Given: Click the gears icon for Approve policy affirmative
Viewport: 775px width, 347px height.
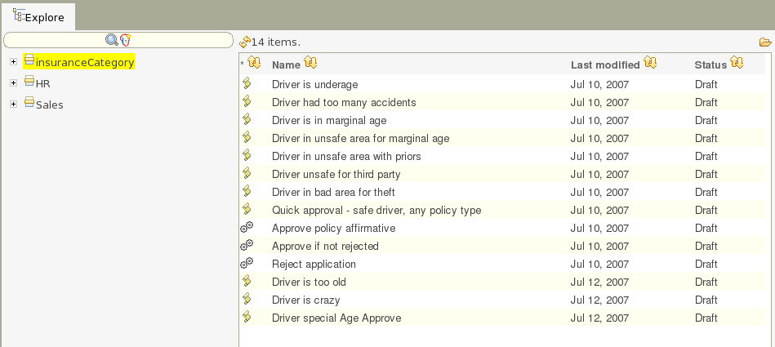Looking at the screenshot, I should tap(247, 228).
